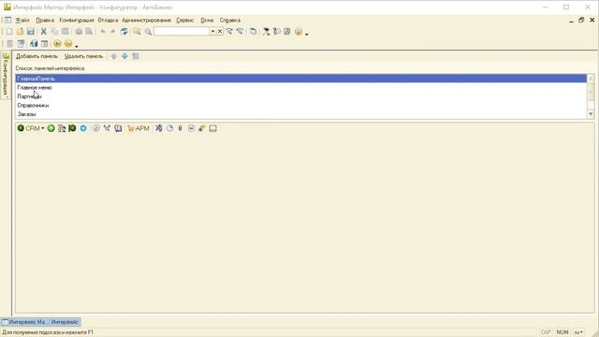Expand the debug toolbar options arrow

click(x=77, y=46)
